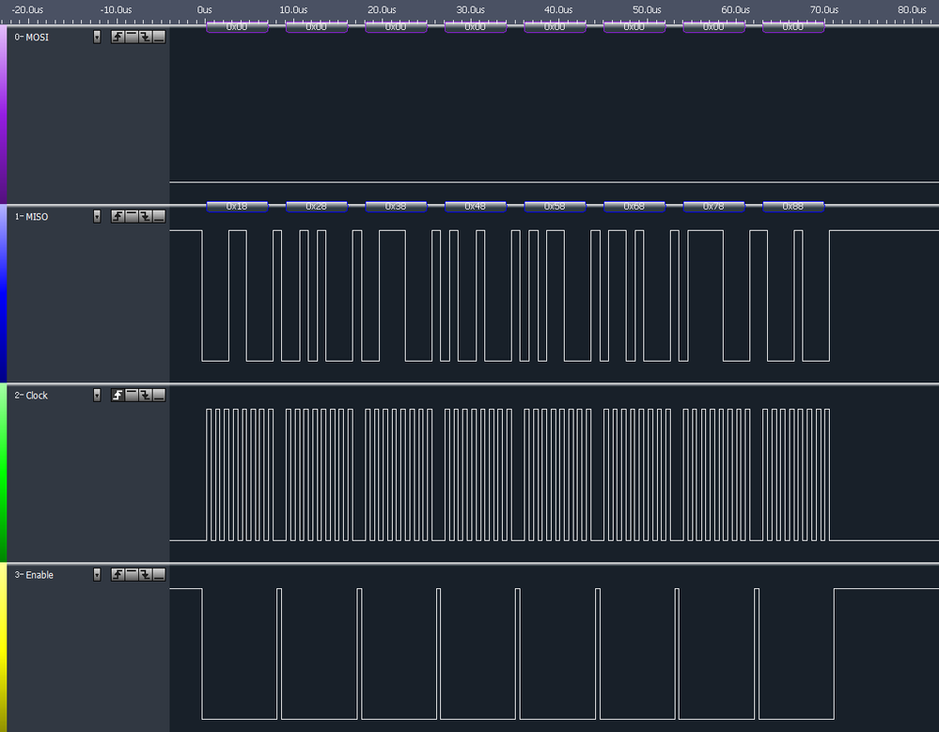The height and width of the screenshot is (732, 939).
Task: Click the 30.0us mark on the time ruler
Action: pyautogui.click(x=469, y=9)
